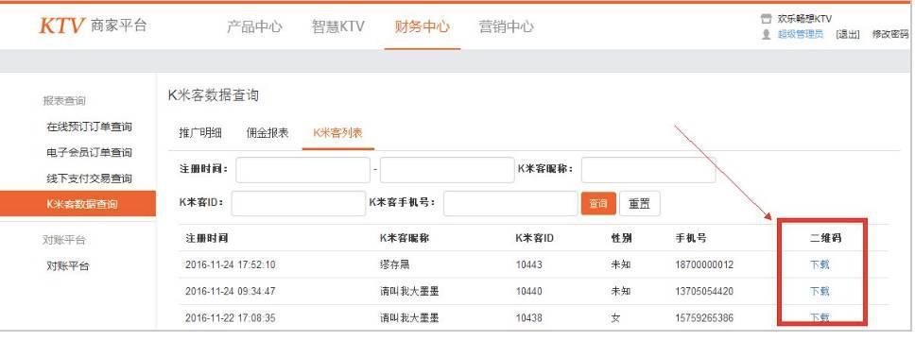This screenshot has width=915, height=340.
Task: Click the 注册时间 column header
Action: (x=207, y=239)
